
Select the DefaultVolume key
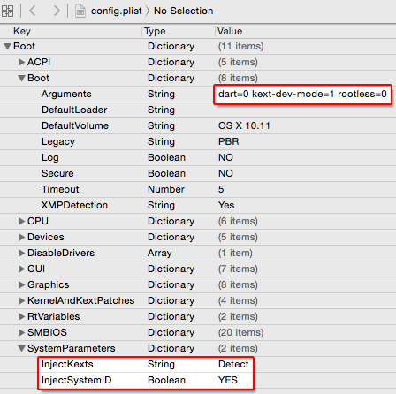75,125
